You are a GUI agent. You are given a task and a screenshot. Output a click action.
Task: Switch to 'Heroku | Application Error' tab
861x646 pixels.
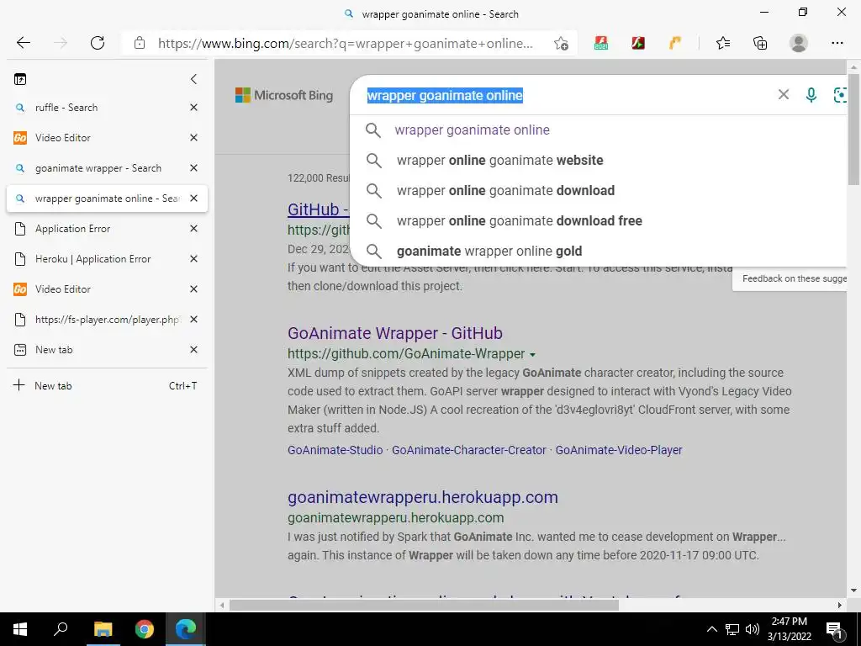tap(107, 259)
